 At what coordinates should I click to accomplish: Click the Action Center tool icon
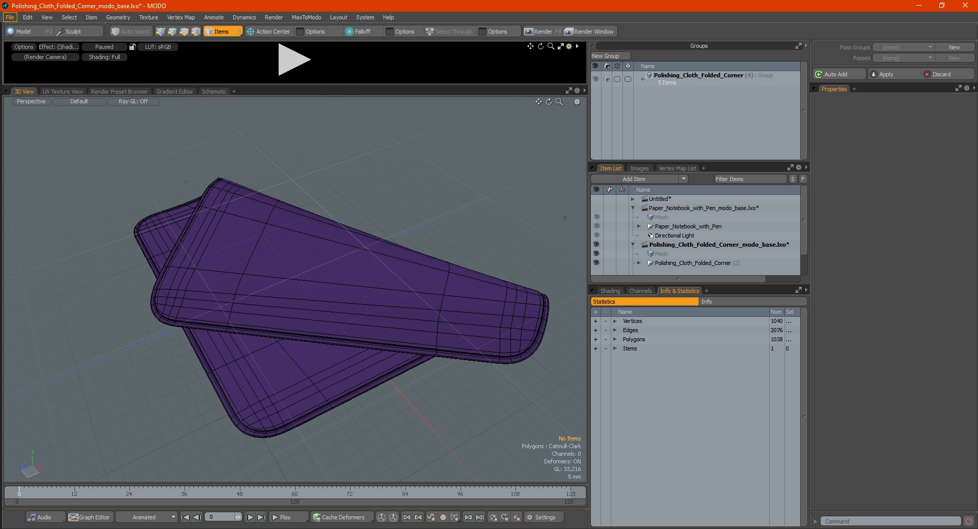tap(251, 32)
